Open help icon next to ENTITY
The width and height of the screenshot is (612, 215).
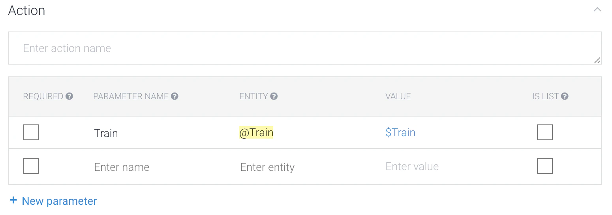click(x=274, y=96)
